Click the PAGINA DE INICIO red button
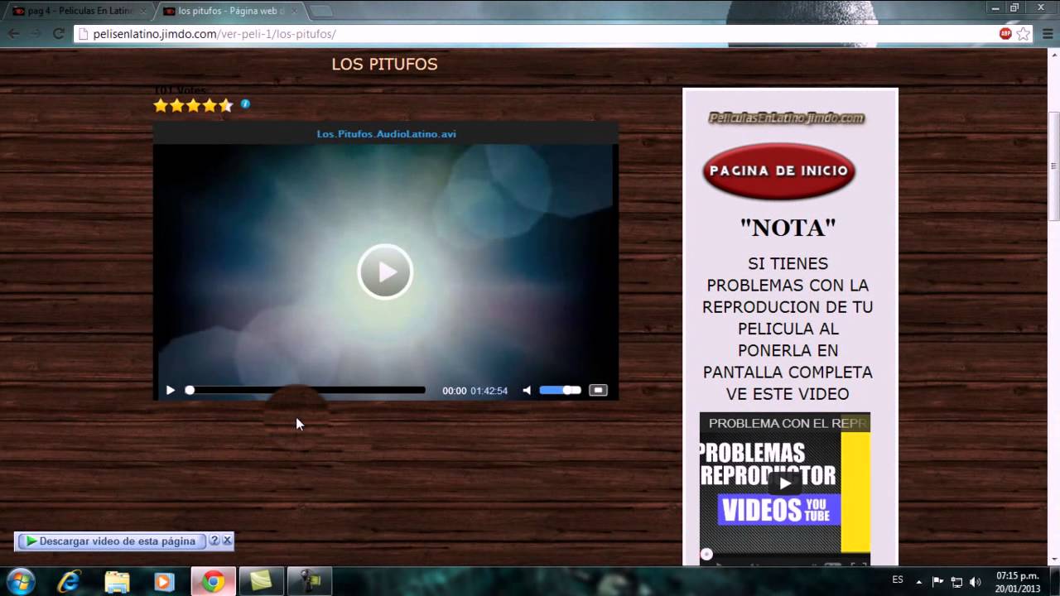 [x=778, y=171]
